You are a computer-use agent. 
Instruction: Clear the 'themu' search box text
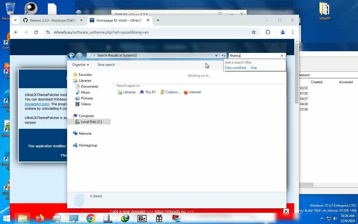click(x=282, y=56)
